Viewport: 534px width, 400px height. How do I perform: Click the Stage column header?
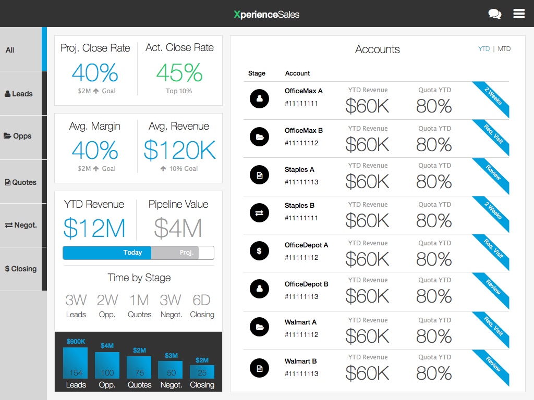coord(257,73)
